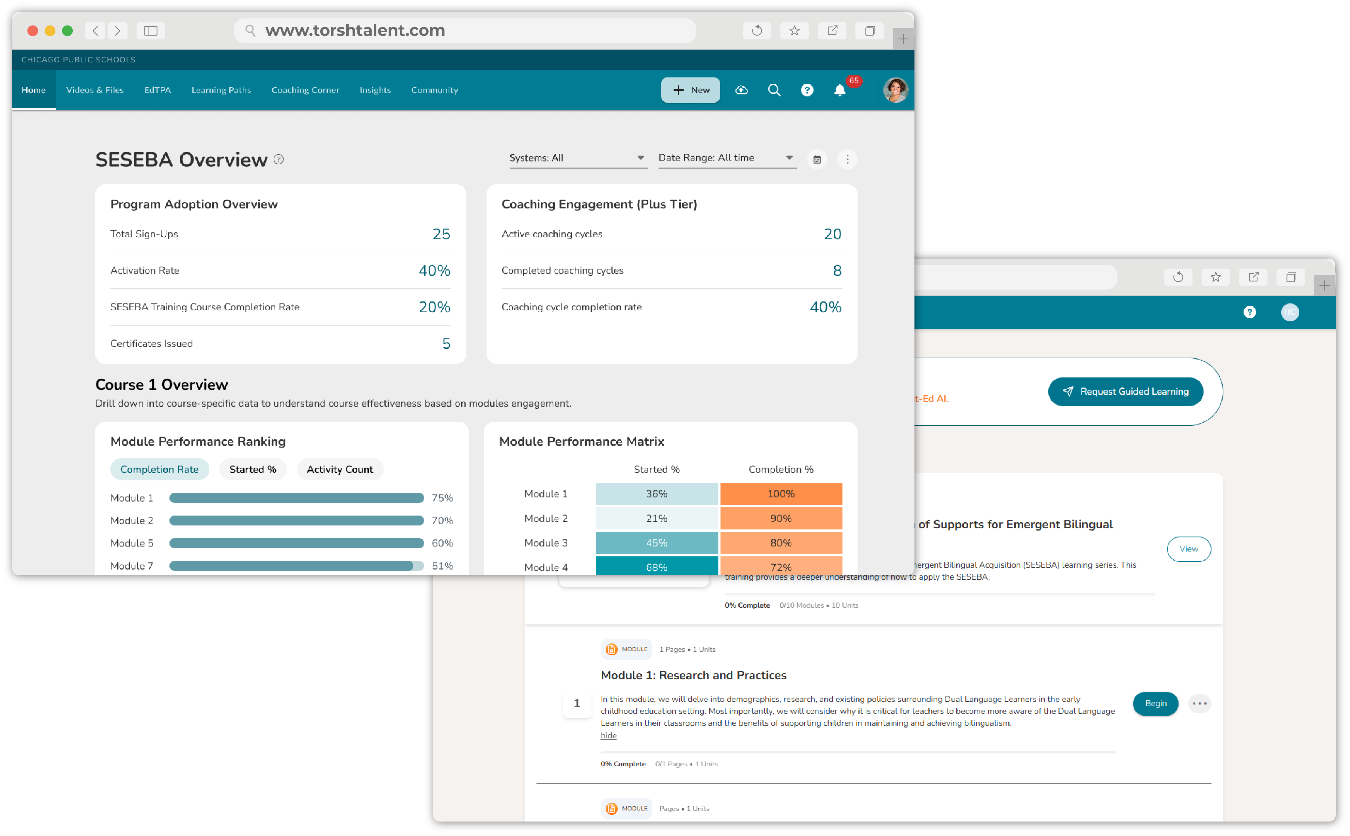The image size is (1350, 836).
Task: Switch ranking to Started %
Action: [253, 469]
